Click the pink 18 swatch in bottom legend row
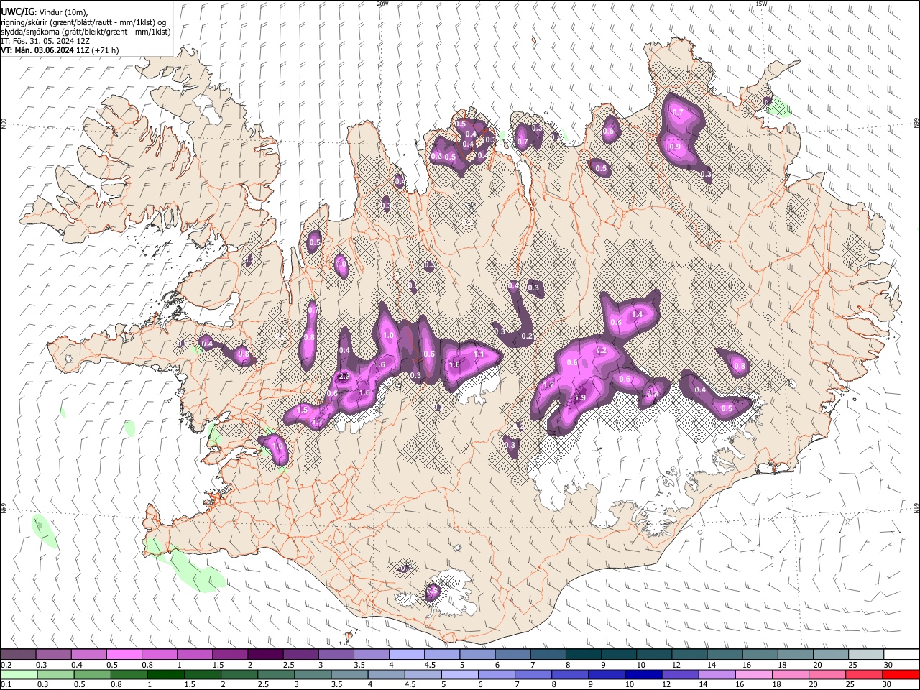Viewport: 920px width, 690px height. coord(789,674)
